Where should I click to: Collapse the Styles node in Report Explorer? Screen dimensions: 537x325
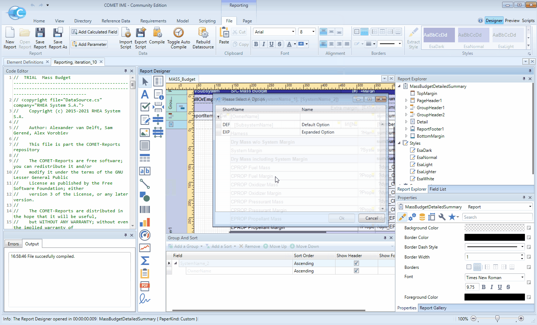(399, 143)
